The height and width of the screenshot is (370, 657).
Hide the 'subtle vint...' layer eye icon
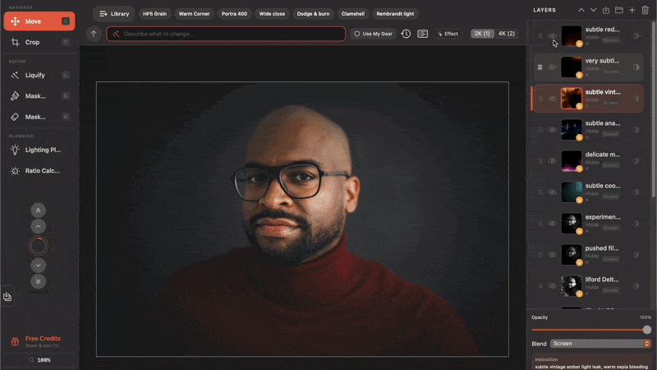[553, 99]
